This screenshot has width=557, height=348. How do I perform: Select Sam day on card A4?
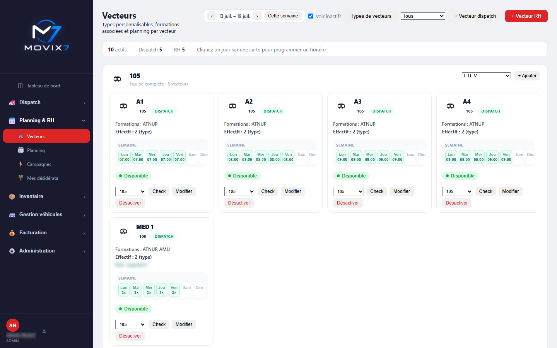(519, 157)
